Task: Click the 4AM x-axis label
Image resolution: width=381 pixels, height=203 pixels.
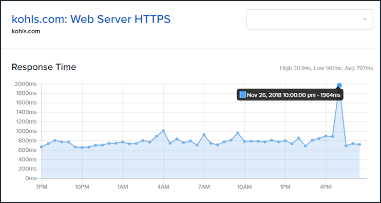Action: pyautogui.click(x=163, y=187)
